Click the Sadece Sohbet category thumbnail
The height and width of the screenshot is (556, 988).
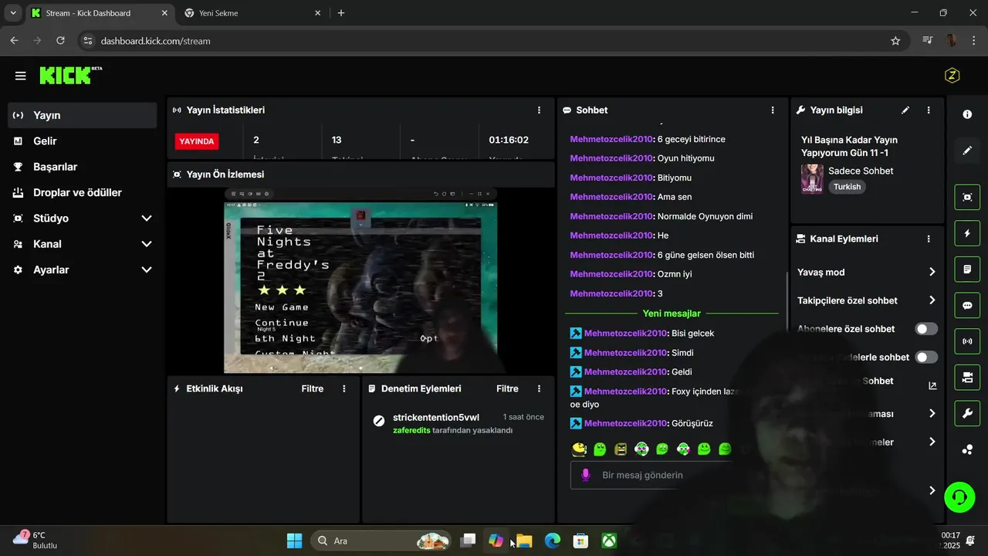pyautogui.click(x=811, y=178)
